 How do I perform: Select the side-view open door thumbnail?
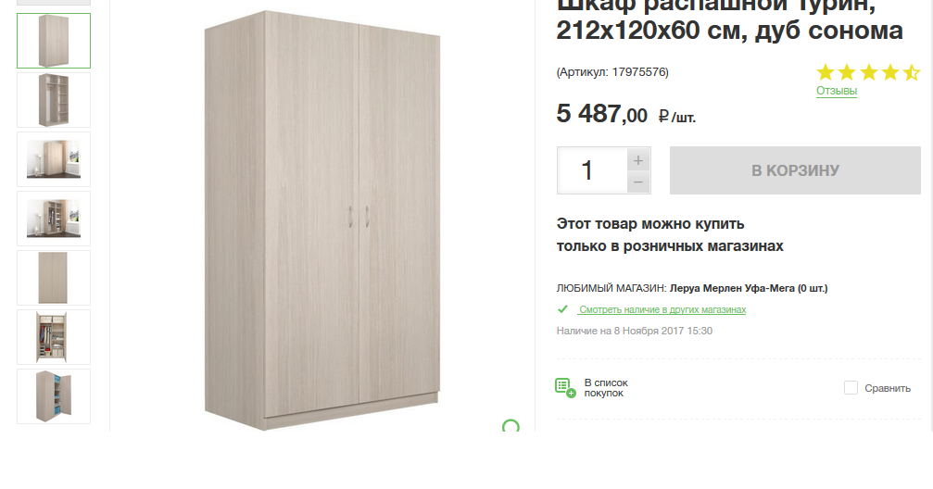[54, 396]
